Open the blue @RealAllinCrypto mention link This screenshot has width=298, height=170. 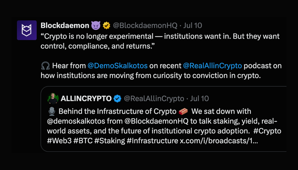click(x=212, y=66)
